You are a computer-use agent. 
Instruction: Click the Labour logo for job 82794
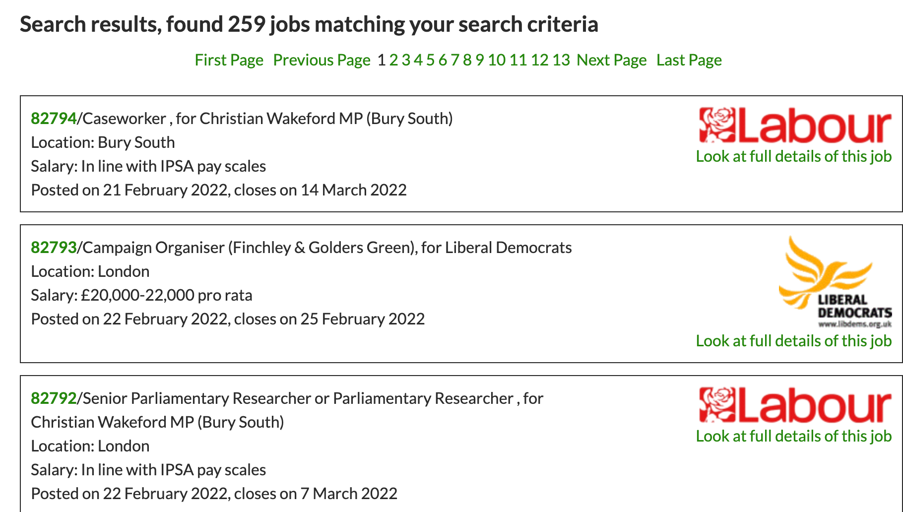point(795,126)
